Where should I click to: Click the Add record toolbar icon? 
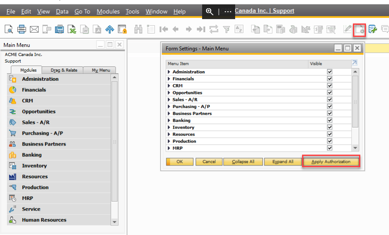tap(151, 29)
